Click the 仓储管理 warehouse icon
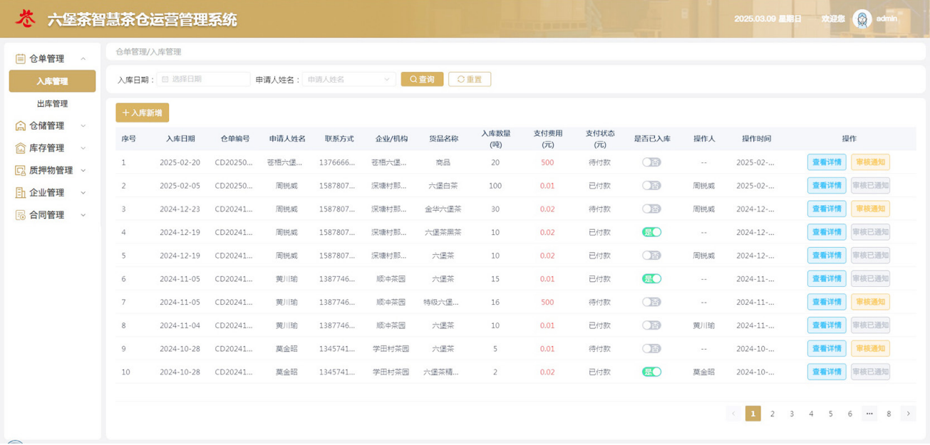 21,126
